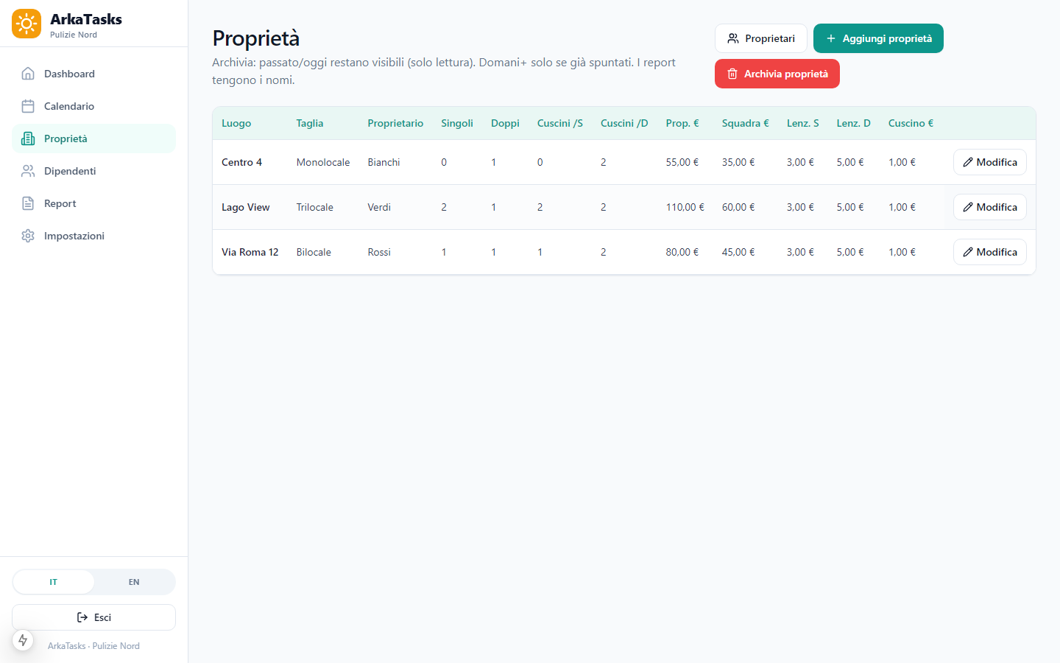1060x663 pixels.
Task: Select the Via Roma 12 property name
Action: click(250, 252)
